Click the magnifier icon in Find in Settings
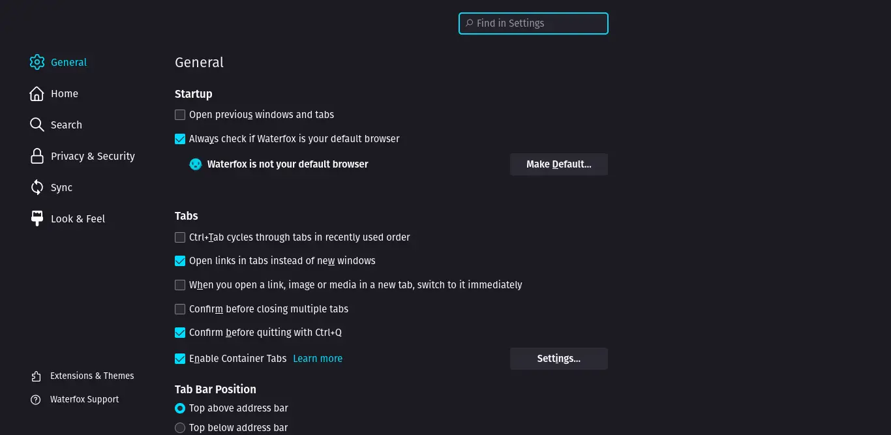Screen dimensions: 891x435 point(469,23)
